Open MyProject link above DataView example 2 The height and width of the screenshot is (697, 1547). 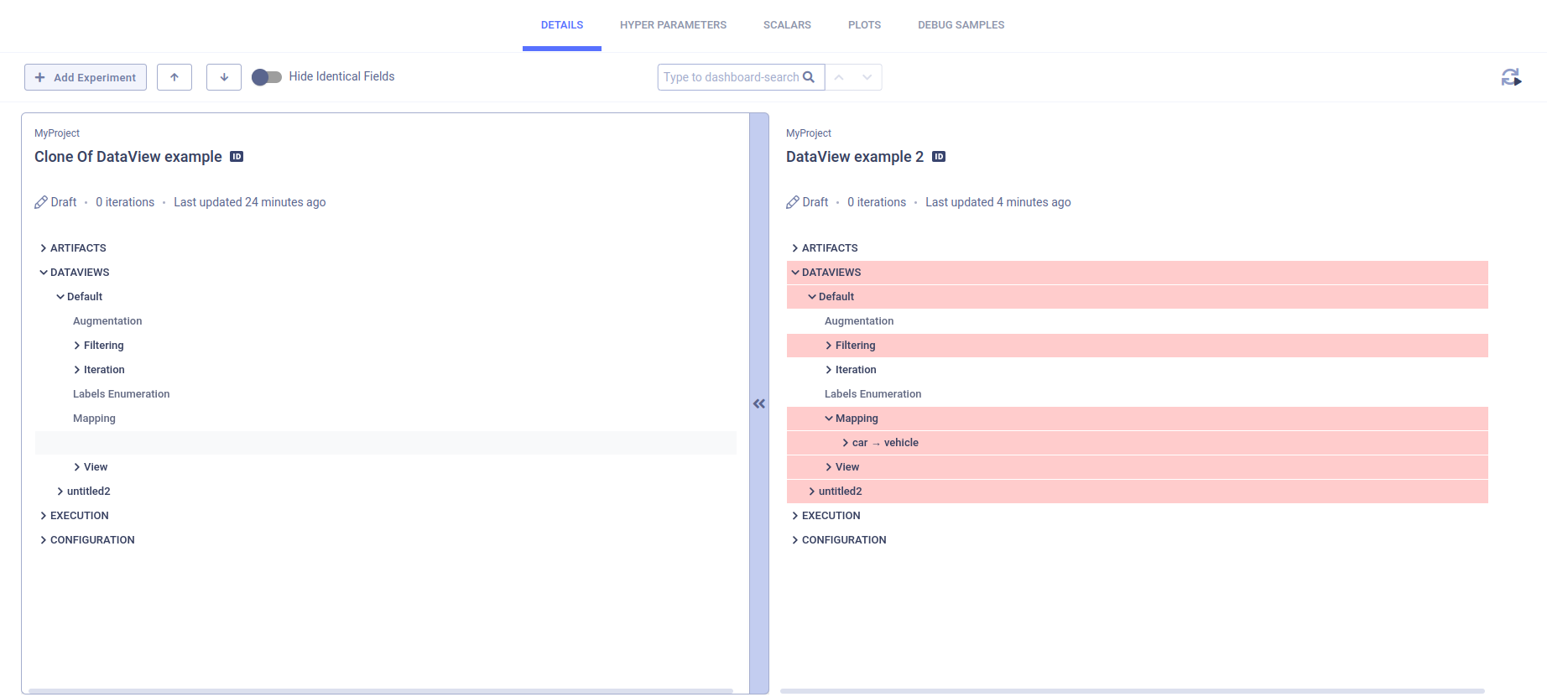click(x=808, y=133)
